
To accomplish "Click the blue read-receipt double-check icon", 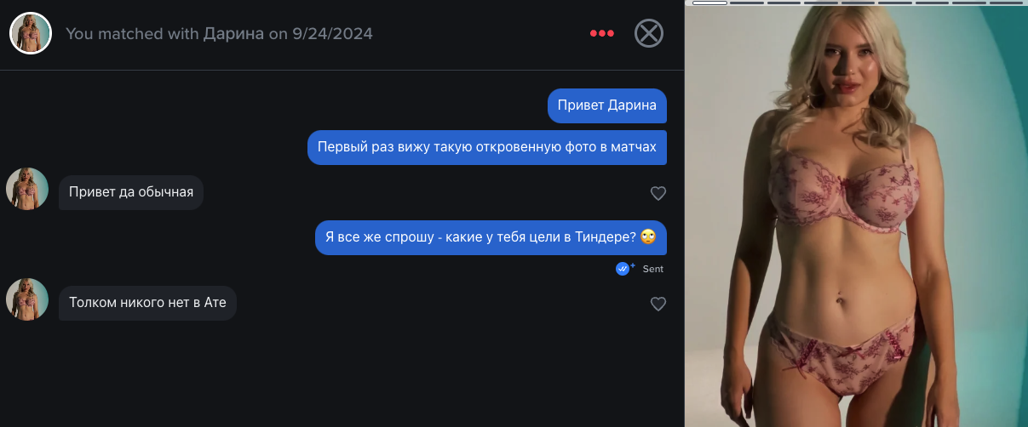I will tap(623, 268).
